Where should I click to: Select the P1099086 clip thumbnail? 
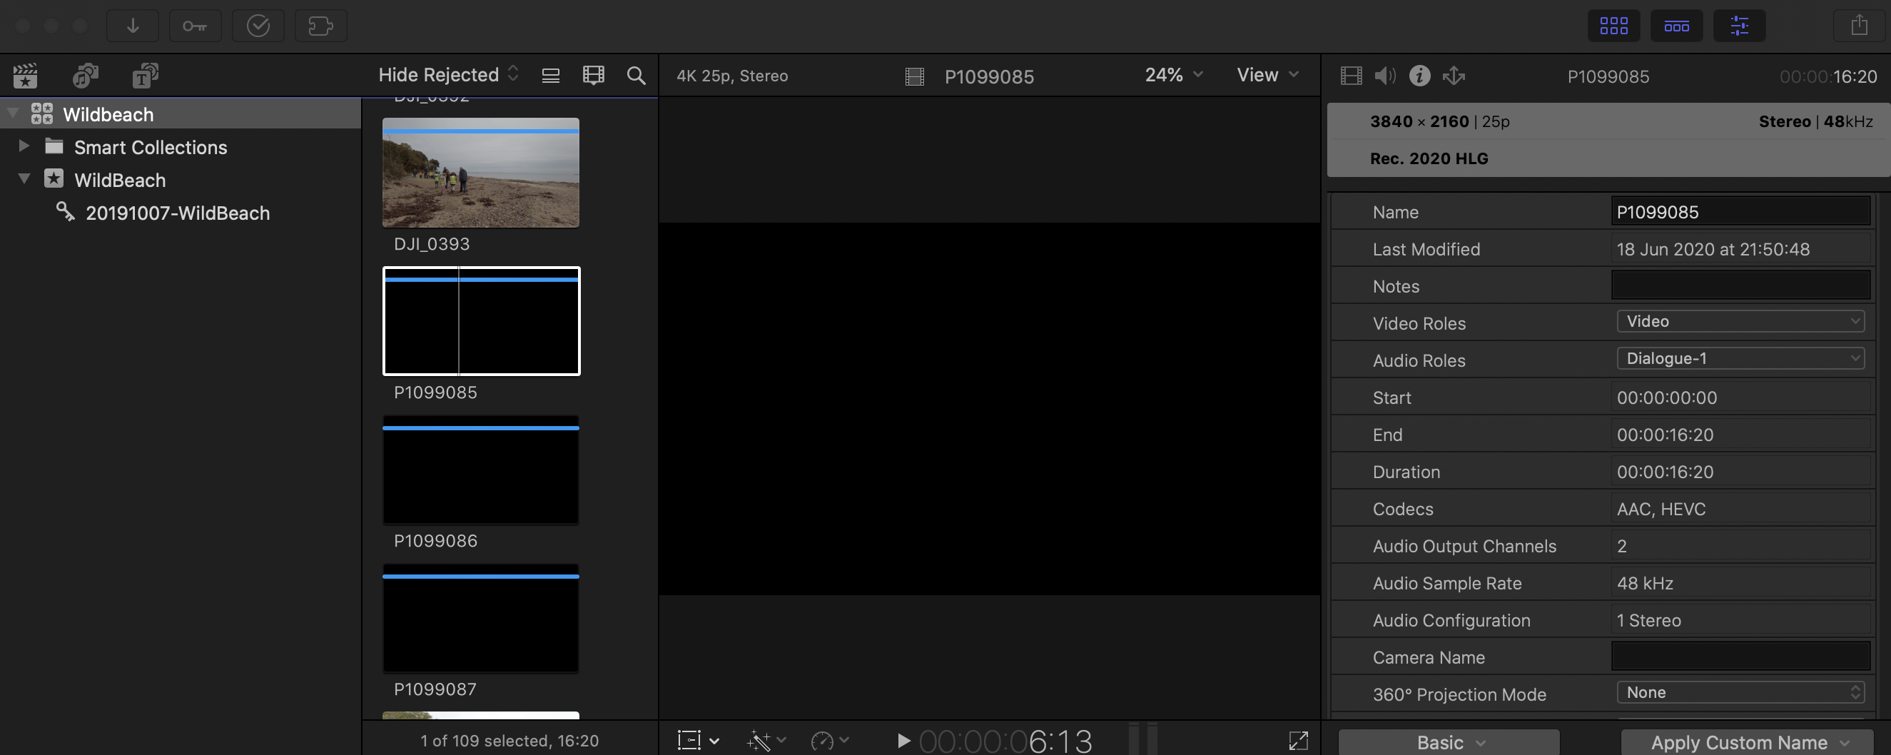481,470
